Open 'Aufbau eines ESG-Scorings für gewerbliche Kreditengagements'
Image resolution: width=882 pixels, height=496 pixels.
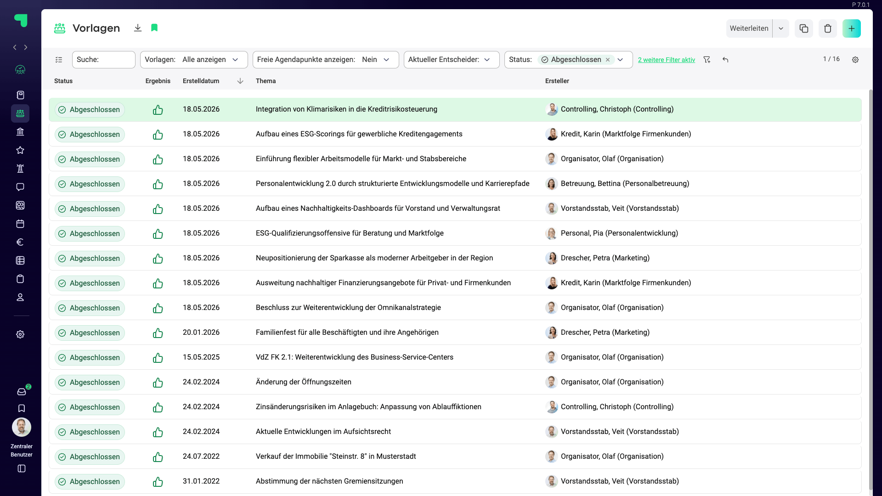[455, 134]
